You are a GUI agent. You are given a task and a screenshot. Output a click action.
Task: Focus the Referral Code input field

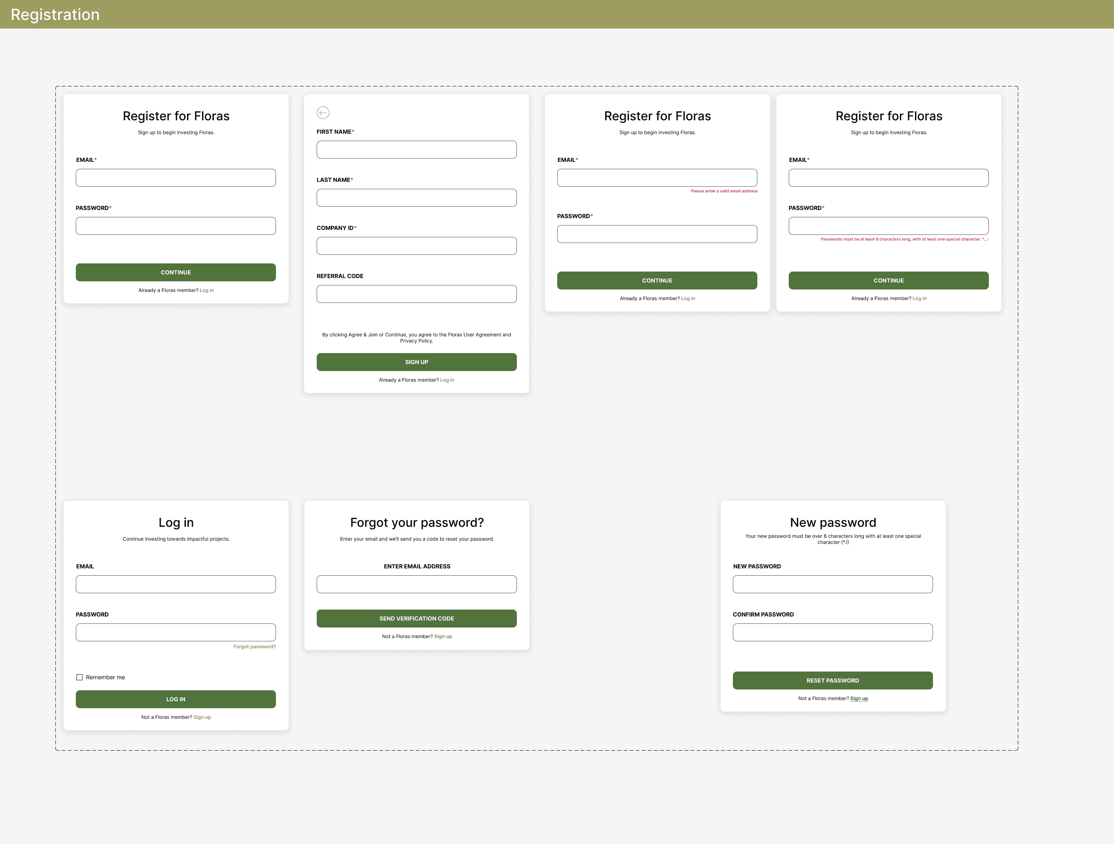coord(417,294)
